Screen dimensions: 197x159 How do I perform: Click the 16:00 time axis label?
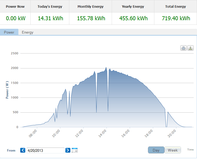125,133
